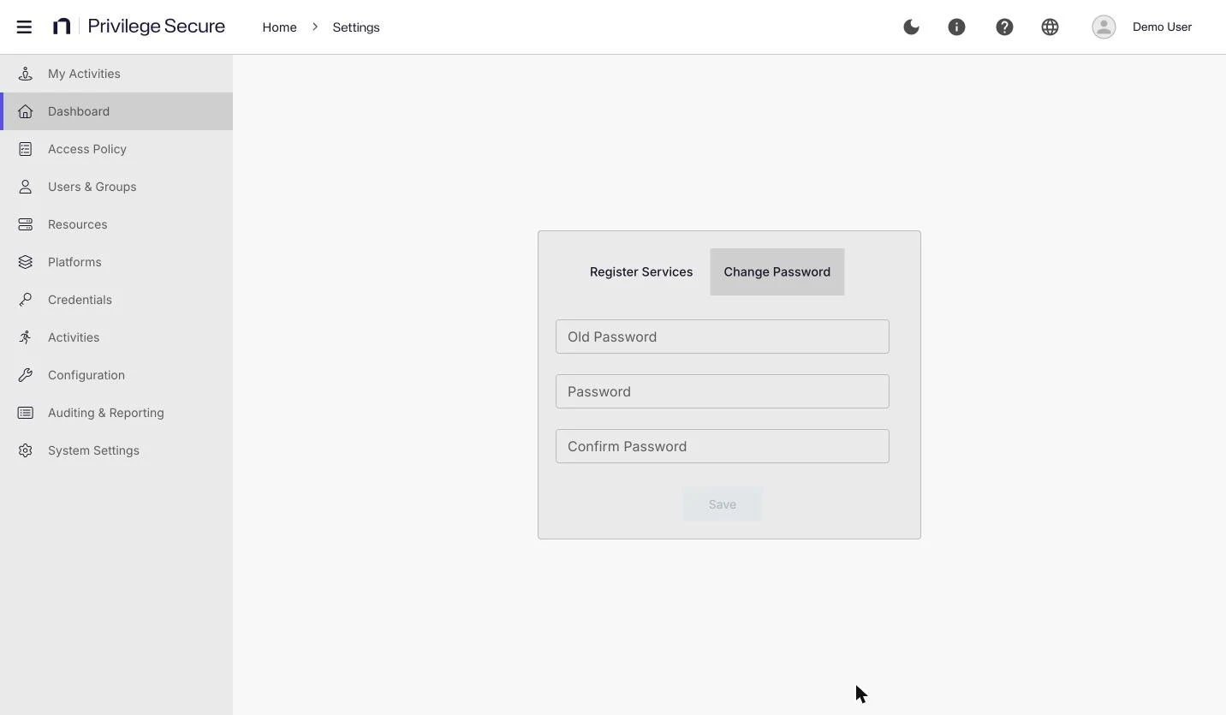This screenshot has height=715, width=1226.
Task: Click the Credentials key icon
Action: [x=26, y=300]
